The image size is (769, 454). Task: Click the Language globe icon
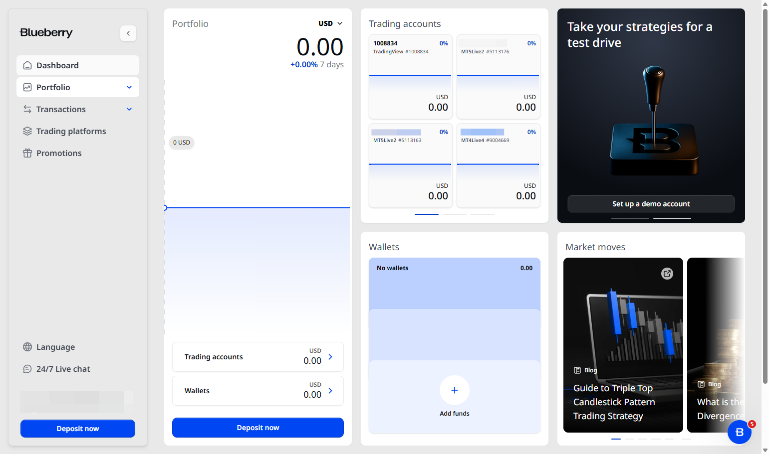pyautogui.click(x=27, y=347)
